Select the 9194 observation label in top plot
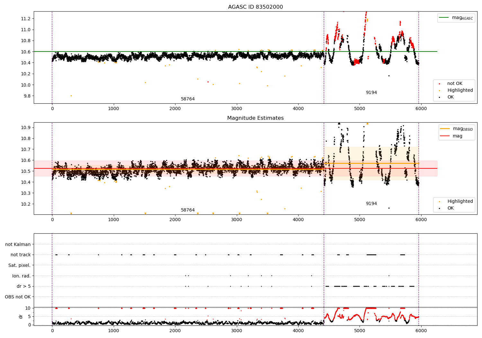Viewport: 482px width, 338px height. (371, 92)
